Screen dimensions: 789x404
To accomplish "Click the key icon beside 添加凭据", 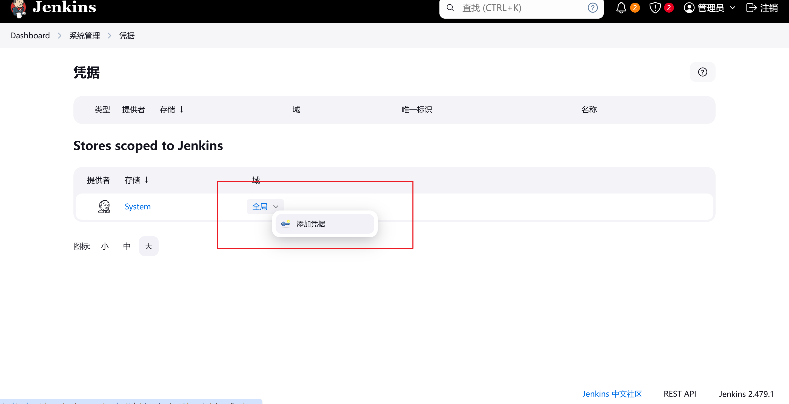I will click(x=285, y=224).
